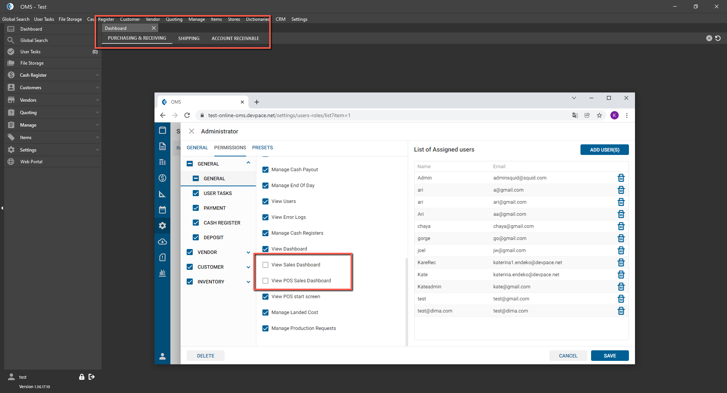Screen dimensions: 727x393
Task: Click the settings gear in blue sidebar
Action: [x=162, y=226]
